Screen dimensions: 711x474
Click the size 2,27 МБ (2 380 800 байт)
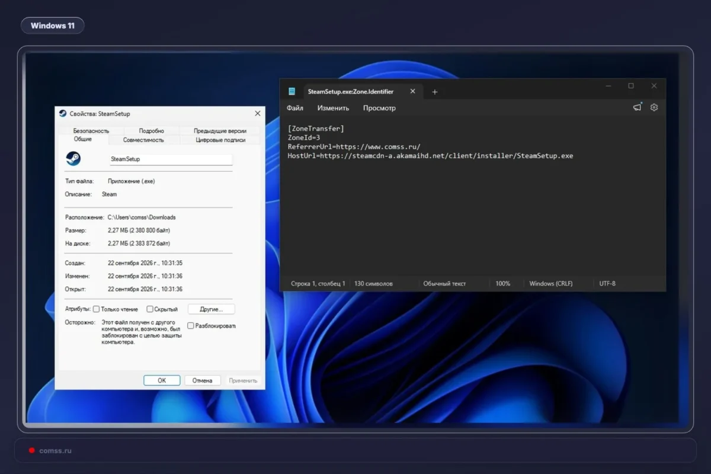pyautogui.click(x=139, y=230)
